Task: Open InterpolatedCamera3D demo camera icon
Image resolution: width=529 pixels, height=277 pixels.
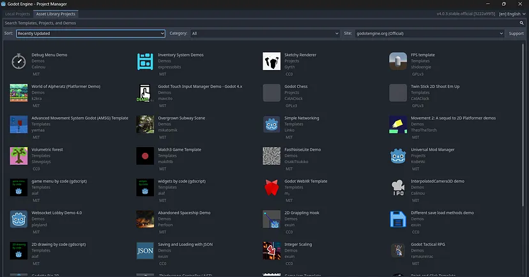Action: coord(398,188)
